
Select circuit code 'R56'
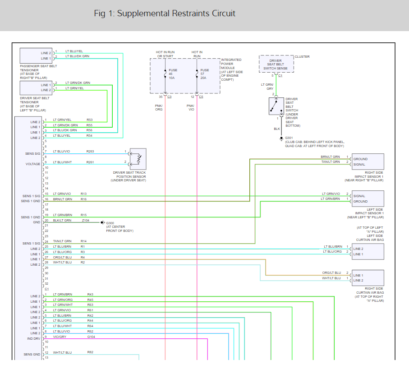click(89, 130)
